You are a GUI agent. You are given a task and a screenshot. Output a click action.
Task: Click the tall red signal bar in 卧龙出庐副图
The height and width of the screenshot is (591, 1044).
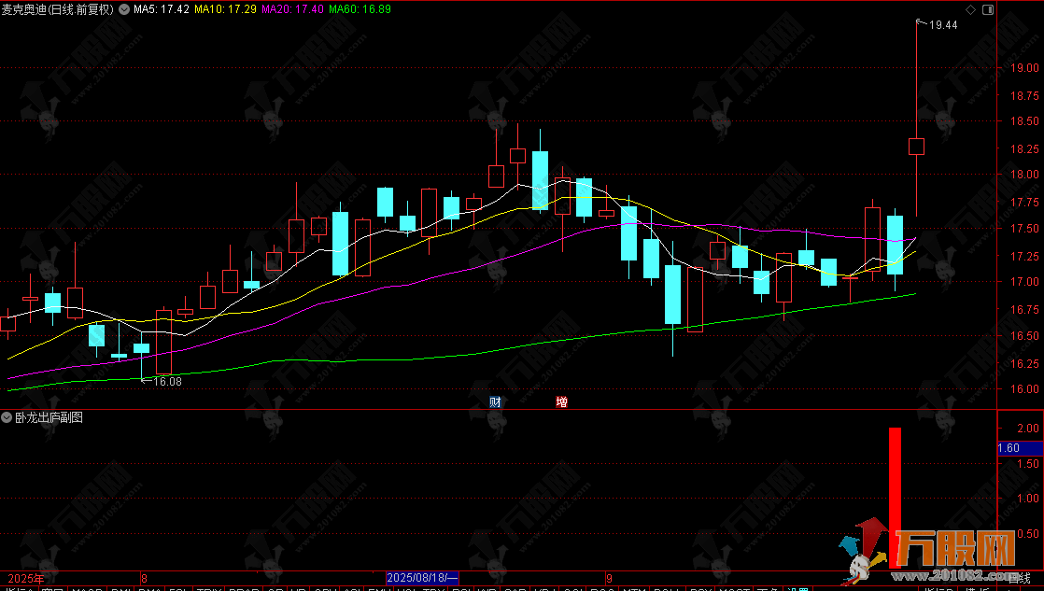[x=895, y=498]
